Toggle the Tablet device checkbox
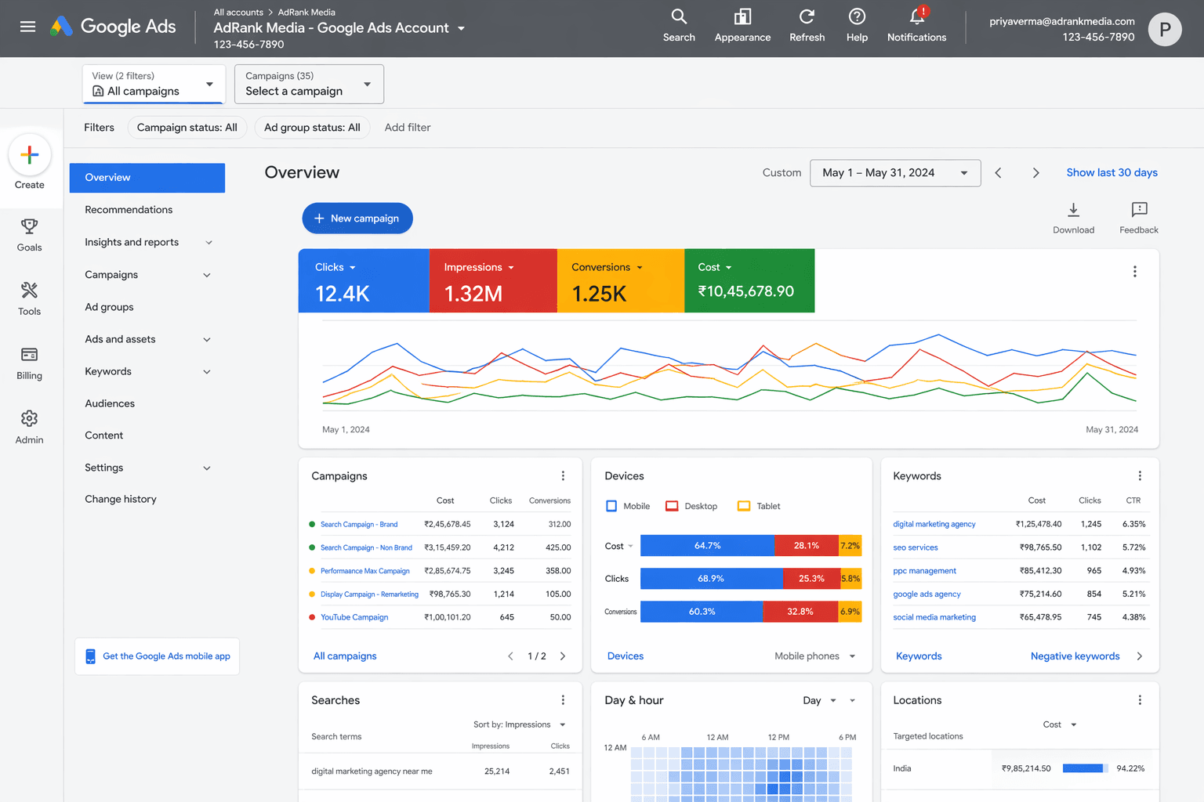Screen dimensions: 1204x802 click(744, 506)
